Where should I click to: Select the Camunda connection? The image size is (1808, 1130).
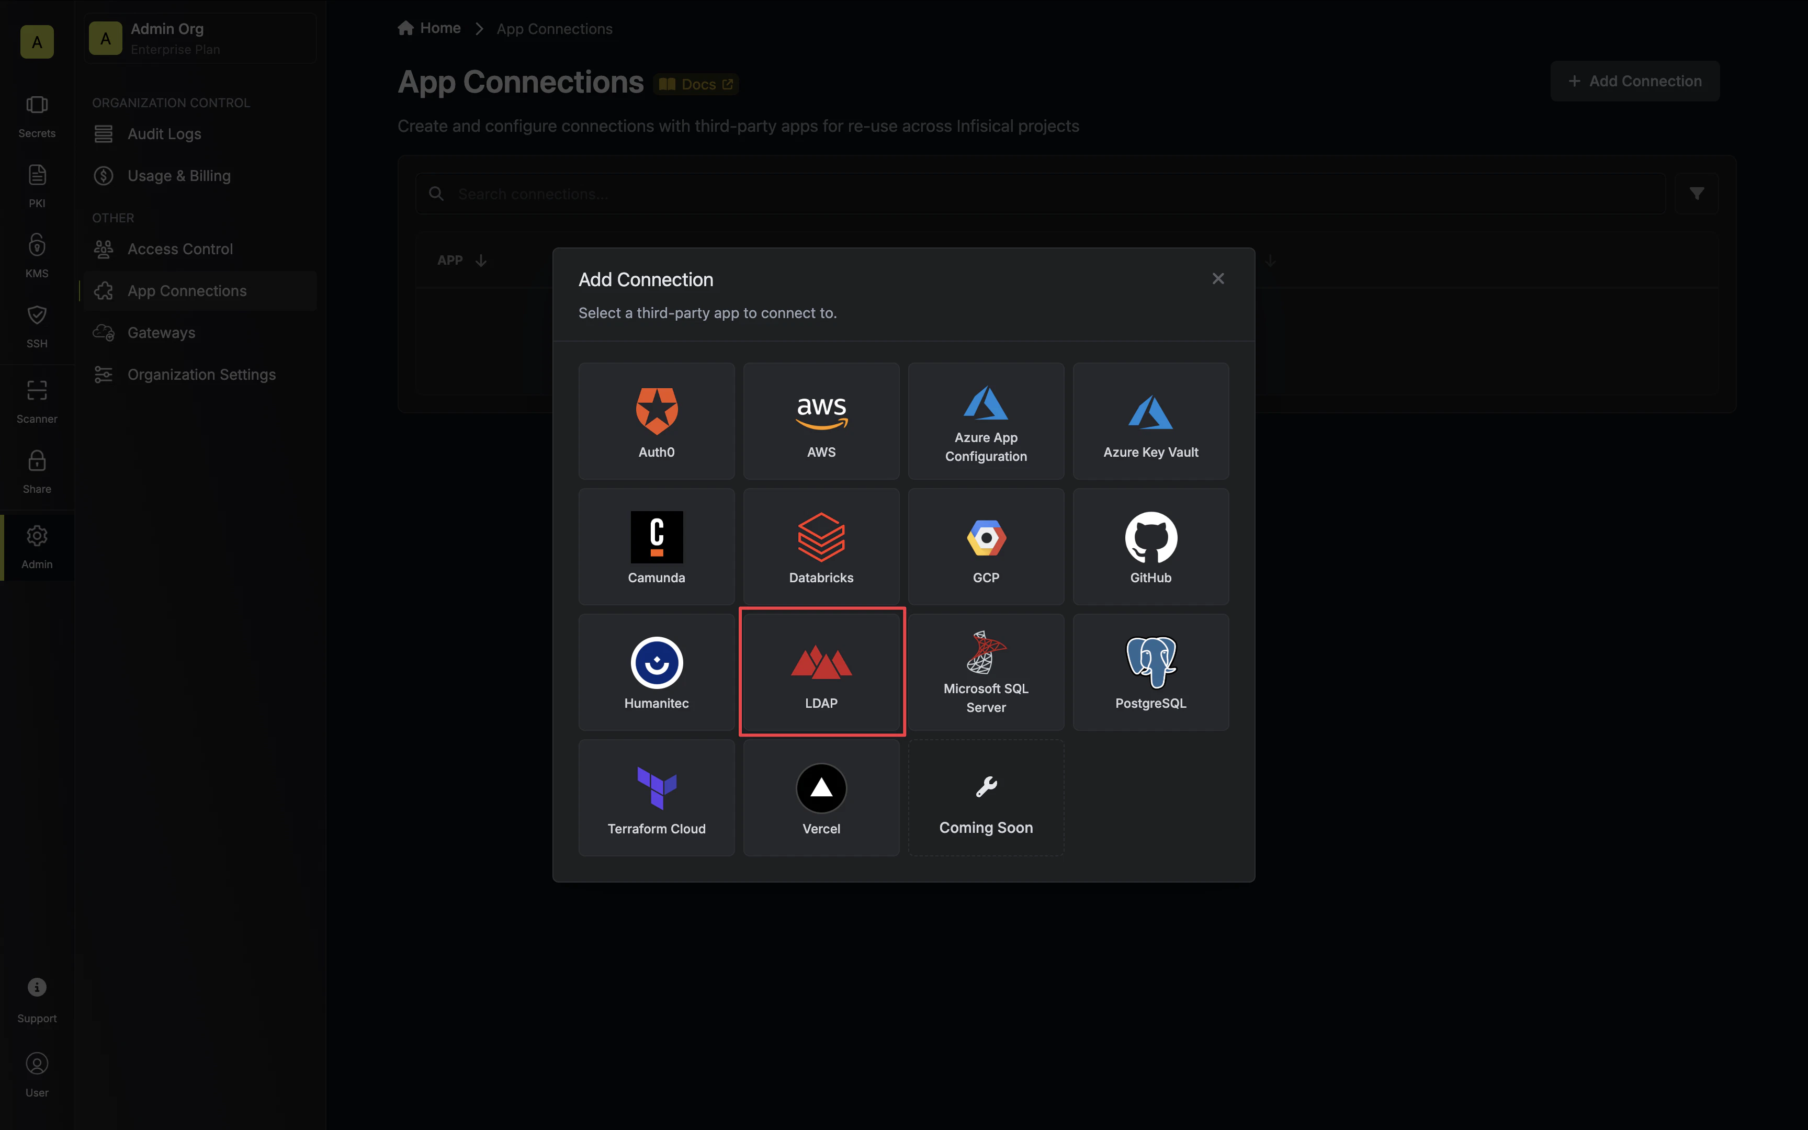[x=656, y=546]
